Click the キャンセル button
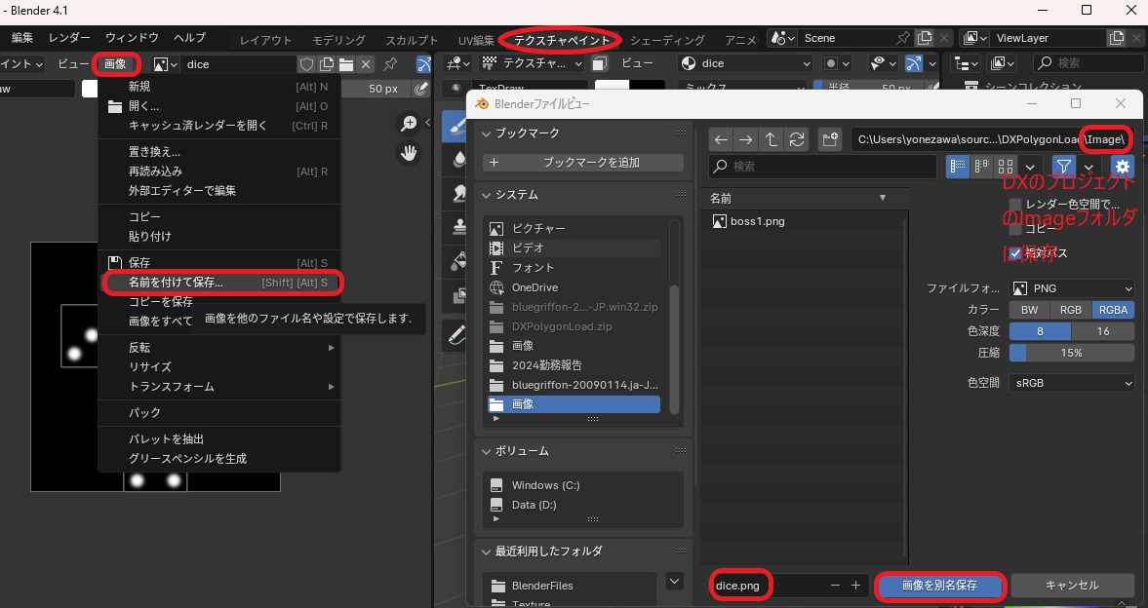This screenshot has width=1148, height=608. [x=1072, y=586]
